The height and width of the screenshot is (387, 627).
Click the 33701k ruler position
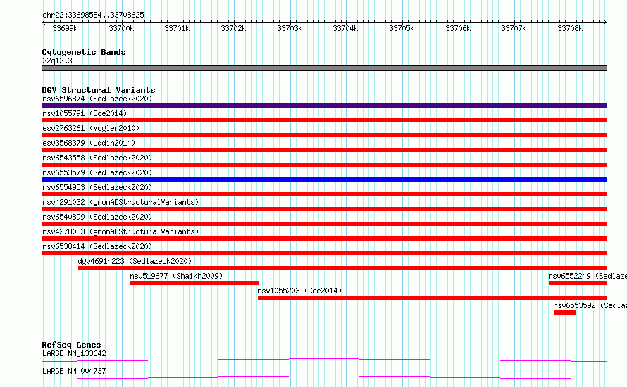(x=177, y=28)
